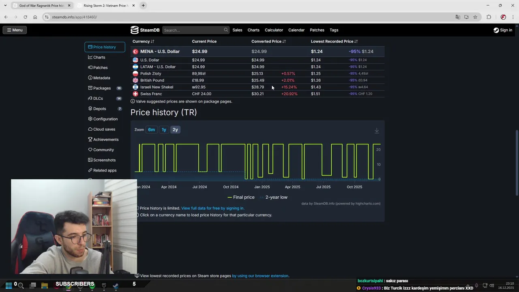Screen dimensions: 519x292
Task: Load LATAM - U.S. Dollar price history
Action: coord(158,67)
